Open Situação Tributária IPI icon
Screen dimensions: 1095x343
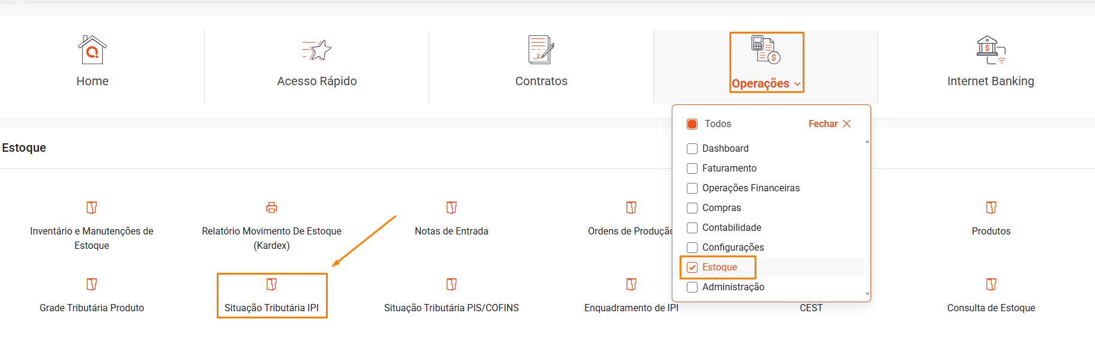pos(271,284)
